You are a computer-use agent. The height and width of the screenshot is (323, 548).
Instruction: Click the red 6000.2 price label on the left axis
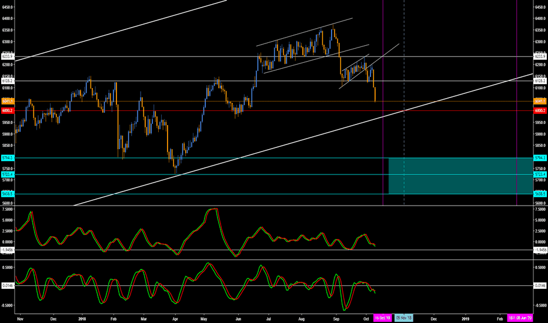click(x=7, y=110)
